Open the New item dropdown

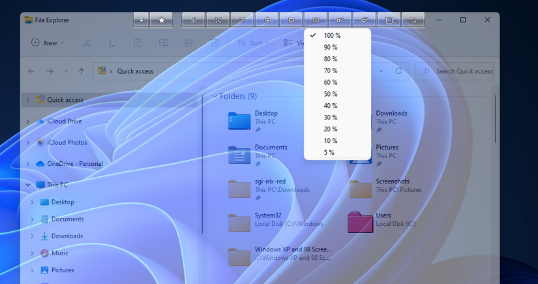pyautogui.click(x=48, y=43)
